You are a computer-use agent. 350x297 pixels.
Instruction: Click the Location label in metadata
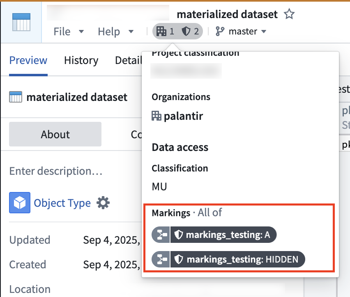coord(30,289)
